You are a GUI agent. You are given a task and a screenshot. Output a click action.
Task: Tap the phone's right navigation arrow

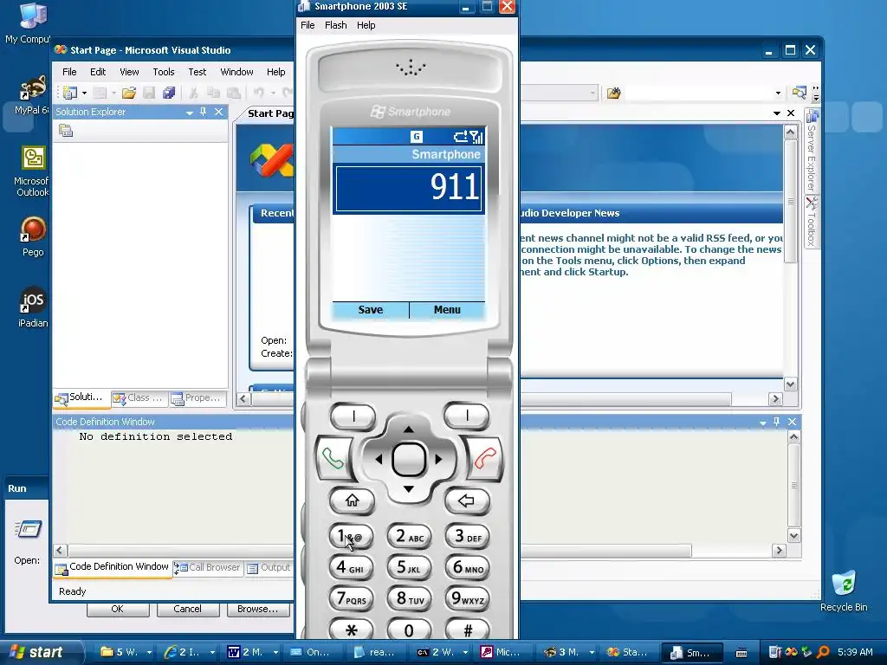click(x=438, y=459)
